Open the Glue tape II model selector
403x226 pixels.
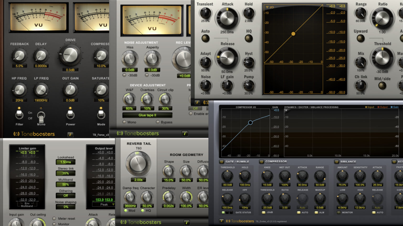(x=147, y=115)
